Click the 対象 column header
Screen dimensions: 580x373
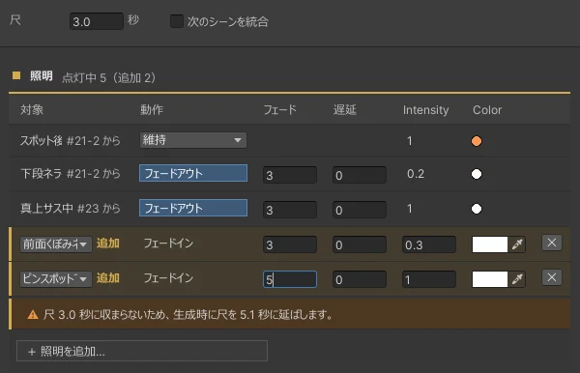(x=32, y=110)
